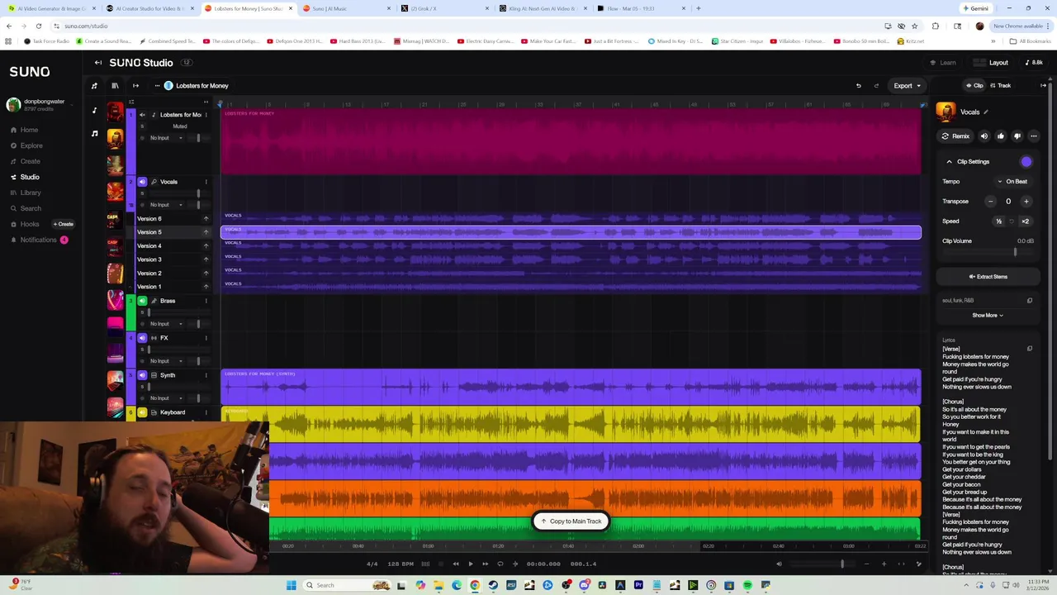Edit the Vocals clip name pencil icon
This screenshot has width=1057, height=595.
click(x=985, y=112)
